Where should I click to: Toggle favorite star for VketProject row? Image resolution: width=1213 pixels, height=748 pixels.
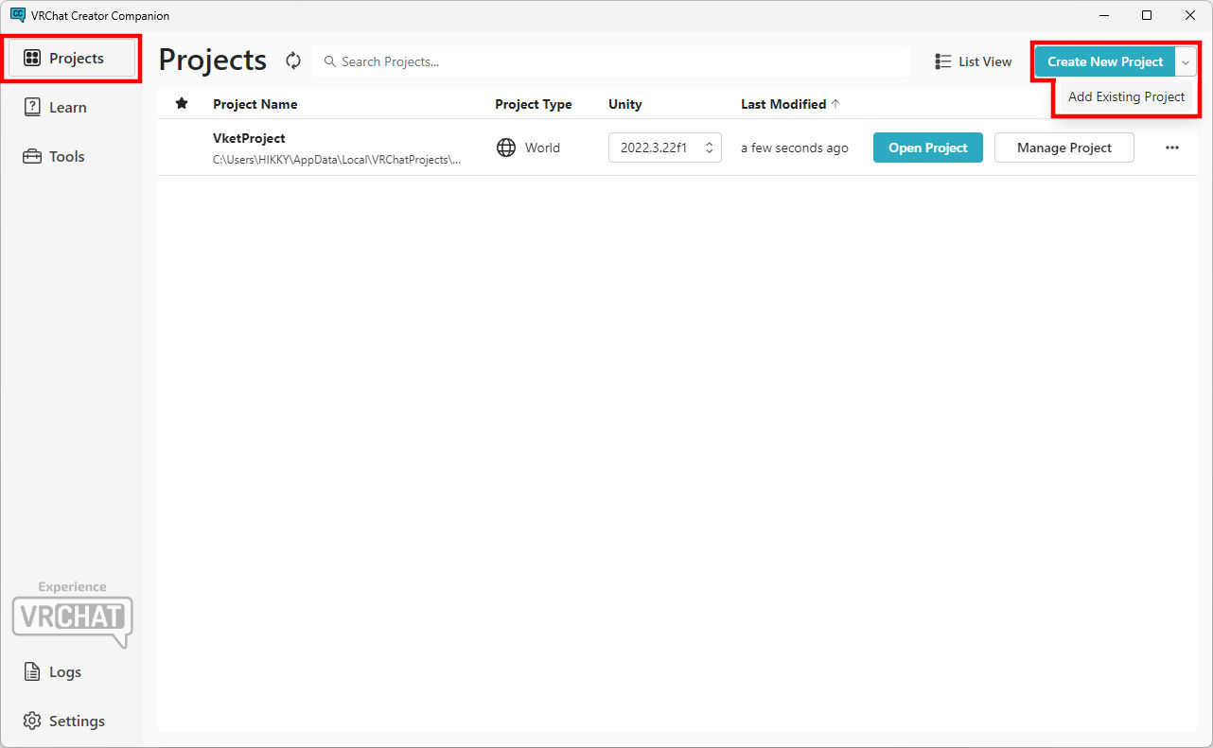tap(182, 148)
